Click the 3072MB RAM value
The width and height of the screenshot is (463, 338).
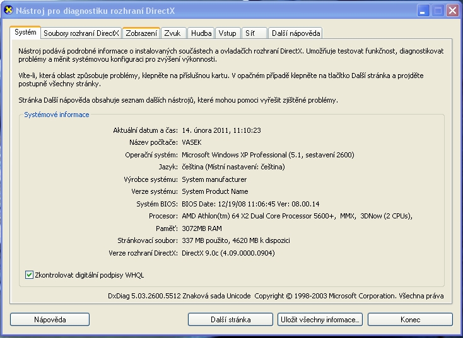[x=202, y=228]
